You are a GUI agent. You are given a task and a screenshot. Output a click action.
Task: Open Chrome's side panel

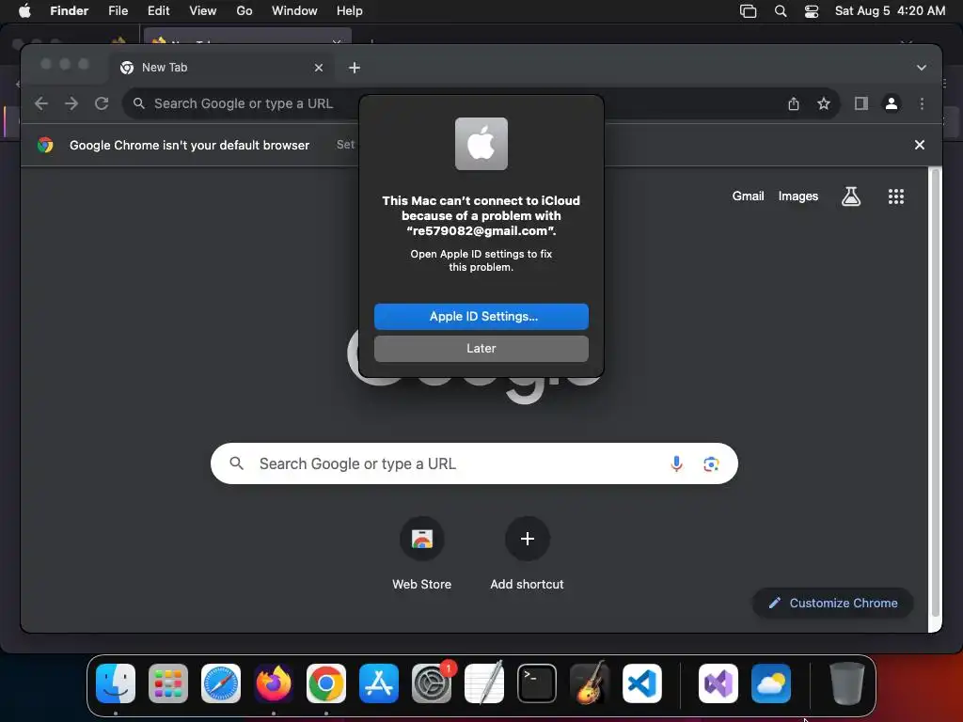[x=861, y=103]
